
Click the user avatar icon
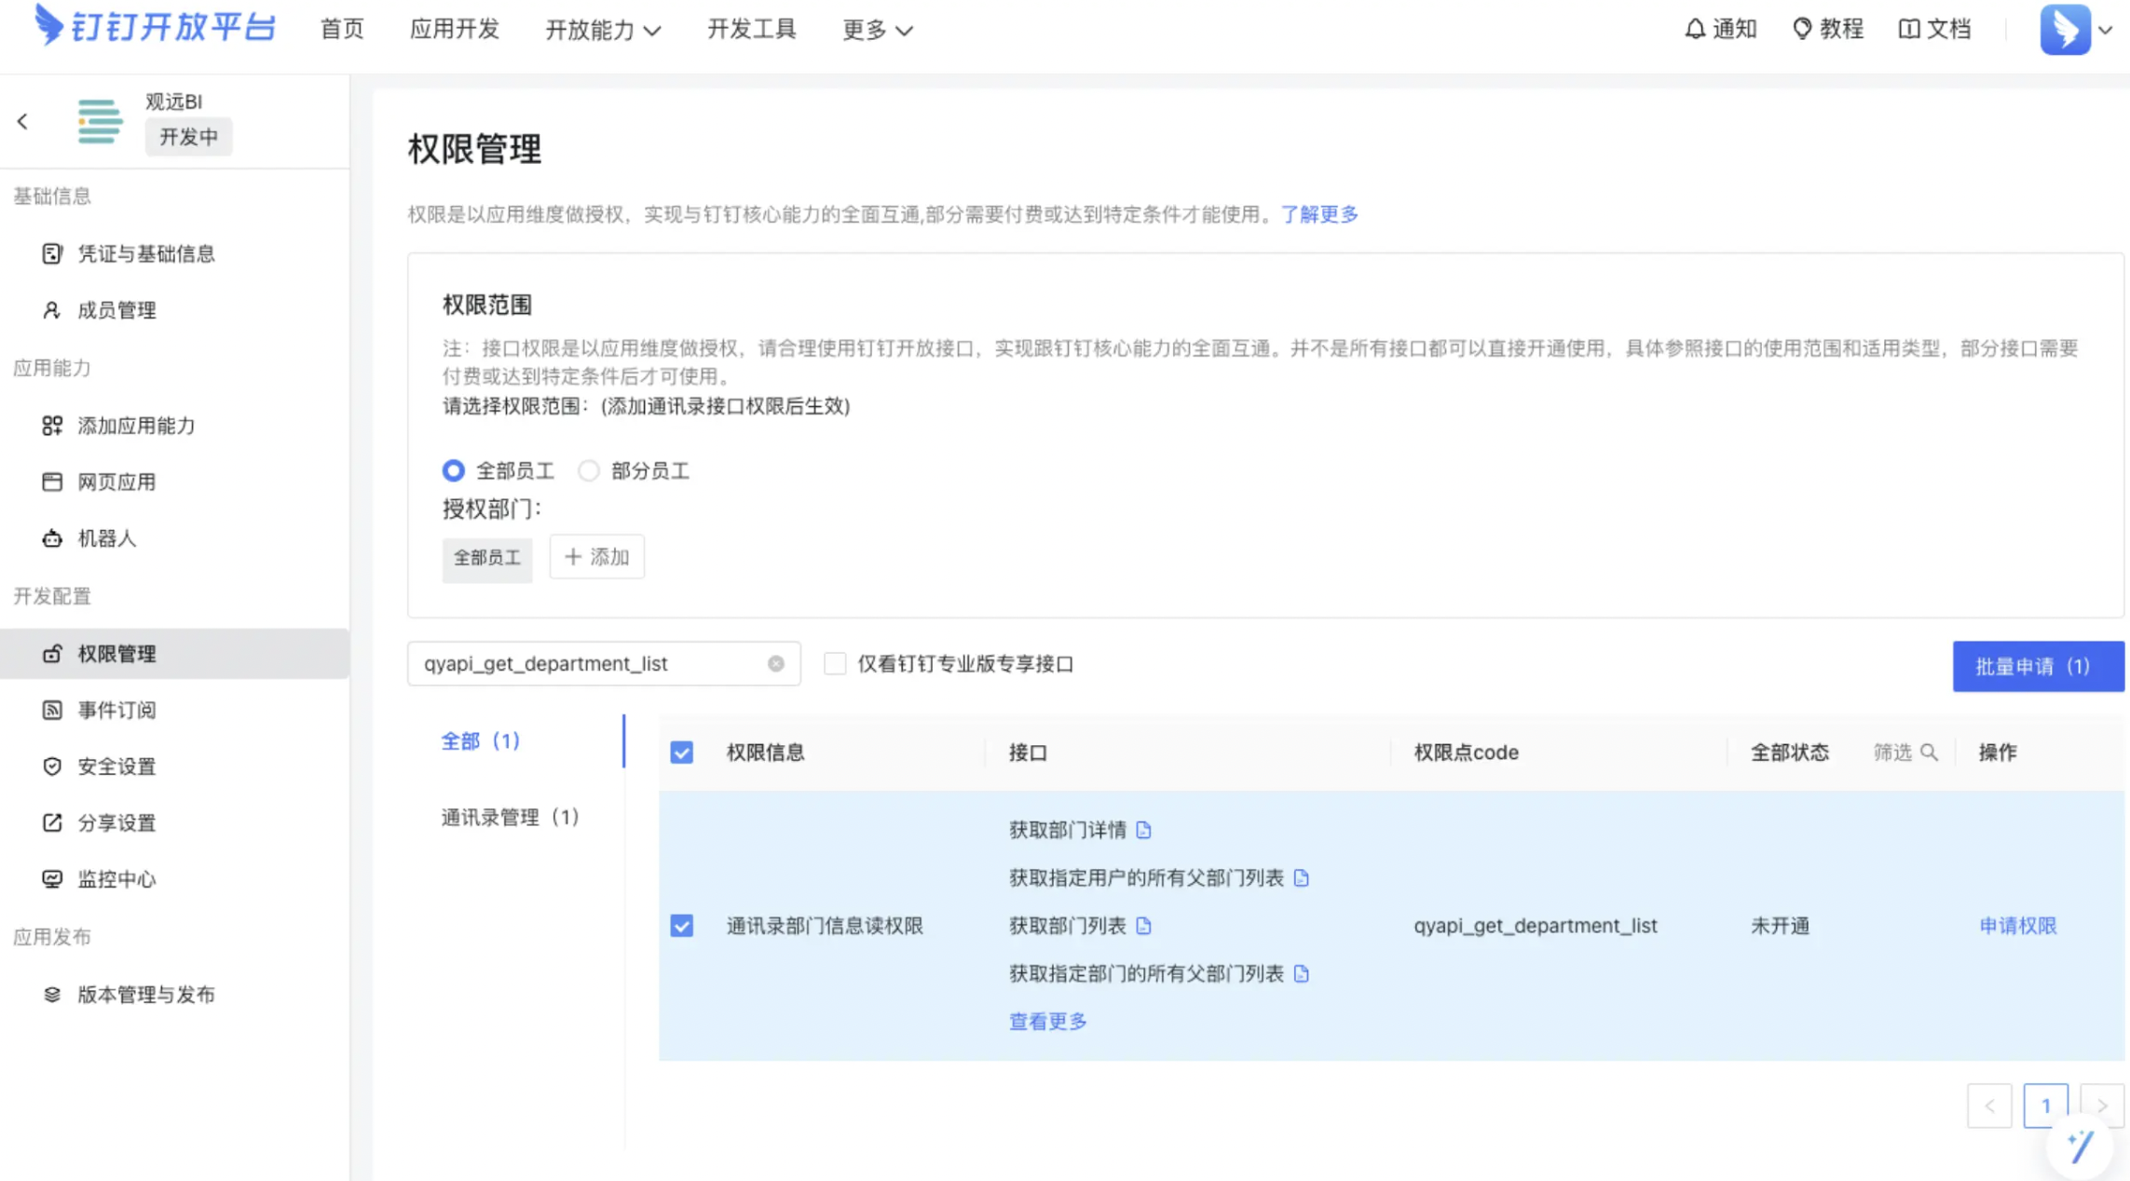(2065, 29)
